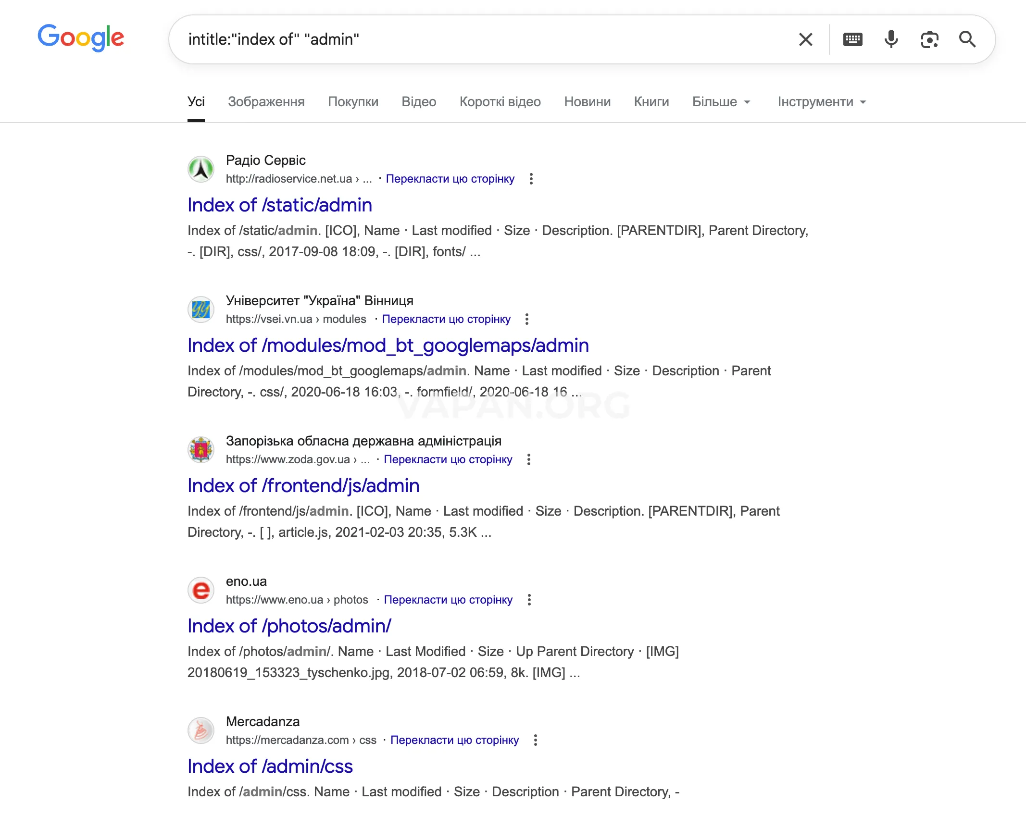Open three-dot menu for eno.ua result
This screenshot has height=816, width=1026.
pos(529,600)
